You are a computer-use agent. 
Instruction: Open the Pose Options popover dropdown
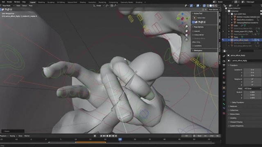pyautogui.click(x=214, y=9)
